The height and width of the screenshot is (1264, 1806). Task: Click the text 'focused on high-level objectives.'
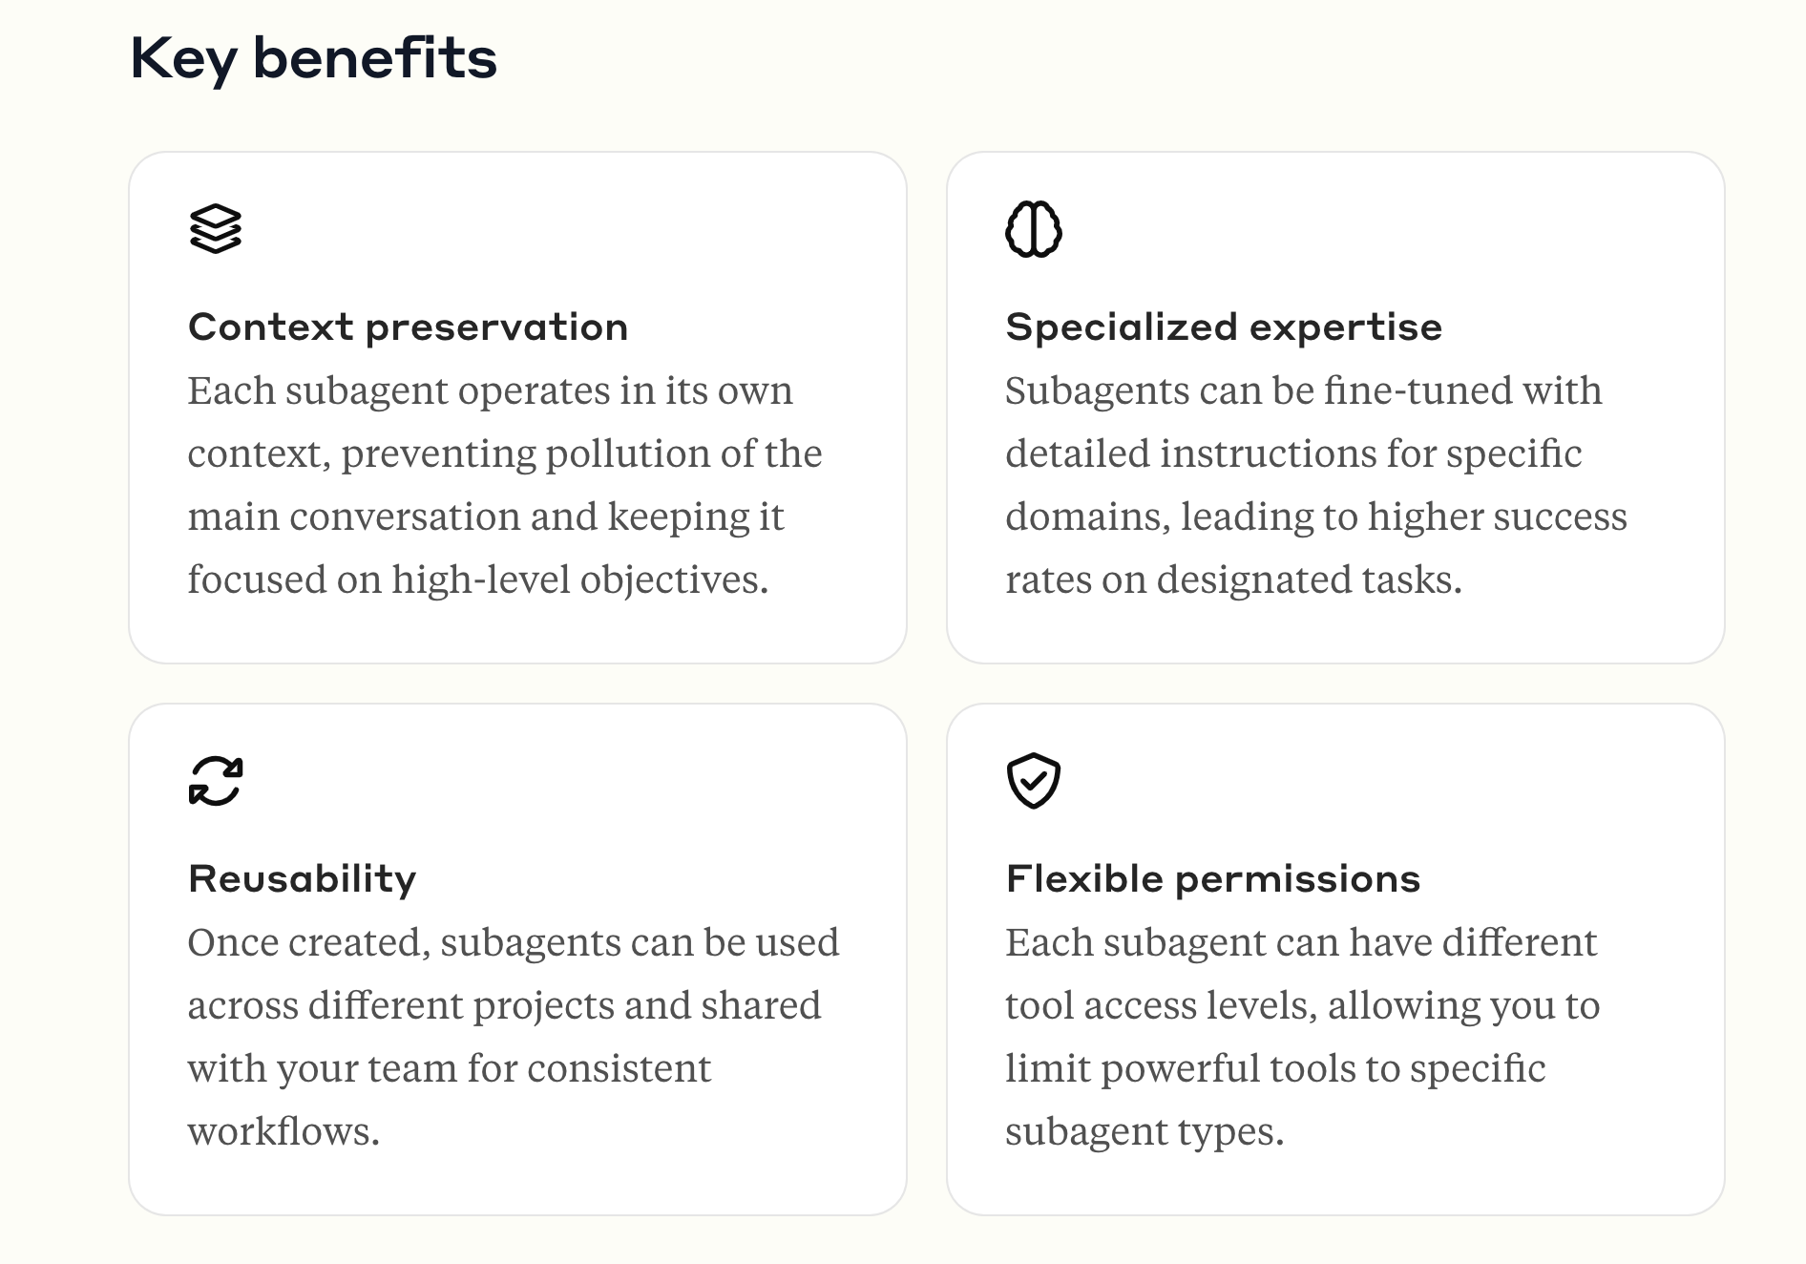point(478,579)
